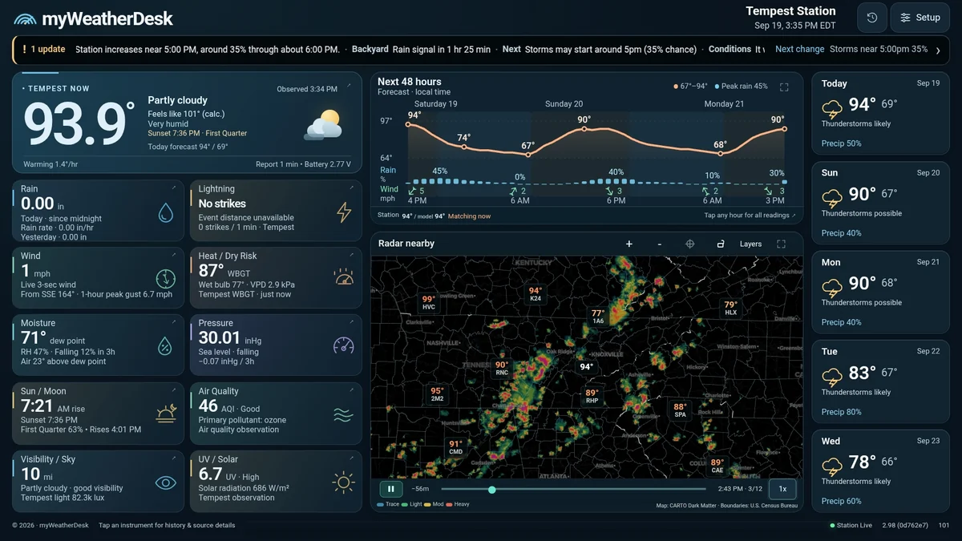Select the Saturday 19 chart section
This screenshot has width=962, height=541.
click(x=436, y=104)
